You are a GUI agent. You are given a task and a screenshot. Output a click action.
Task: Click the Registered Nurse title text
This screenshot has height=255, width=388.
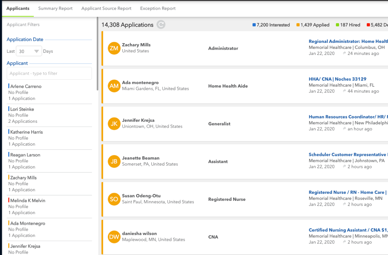coord(227,199)
